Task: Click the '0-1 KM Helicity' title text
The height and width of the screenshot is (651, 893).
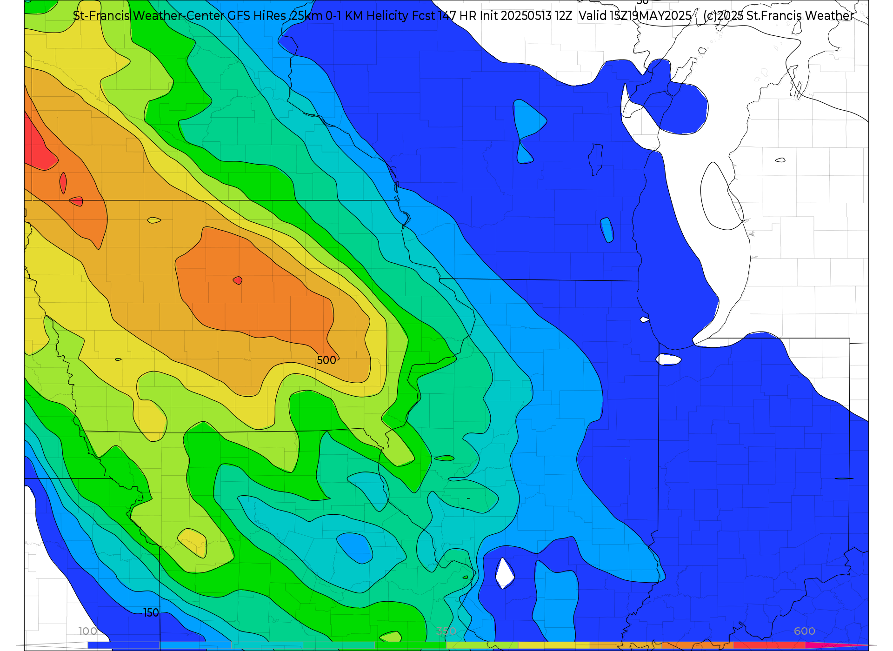Action: click(x=367, y=16)
